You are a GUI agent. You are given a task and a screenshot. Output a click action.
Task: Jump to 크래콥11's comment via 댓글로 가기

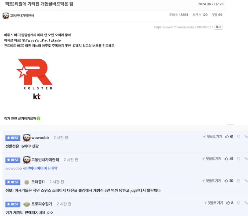tap(211, 181)
